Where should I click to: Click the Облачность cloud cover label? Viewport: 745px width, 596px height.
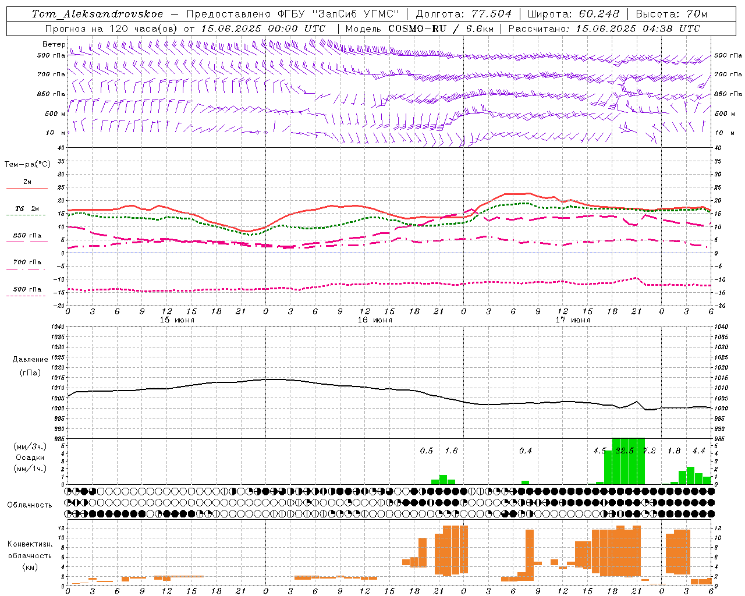[x=30, y=505]
